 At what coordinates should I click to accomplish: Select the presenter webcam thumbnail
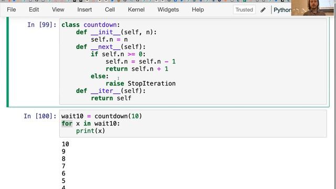313,8
